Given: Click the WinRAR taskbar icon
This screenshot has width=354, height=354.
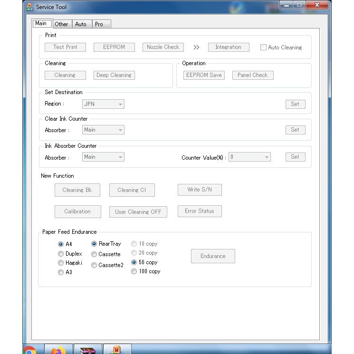Looking at the screenshot, I should 88,350.
